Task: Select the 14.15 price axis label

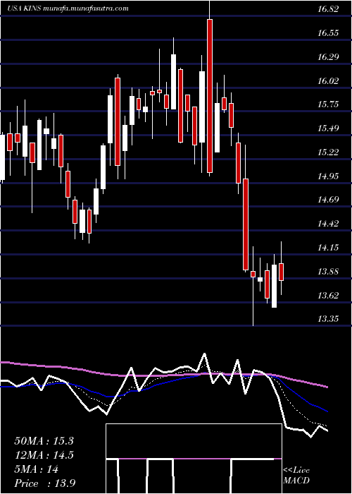Action: (328, 248)
